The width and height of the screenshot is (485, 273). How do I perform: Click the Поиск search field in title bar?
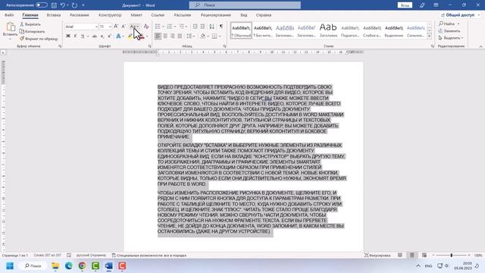click(x=245, y=5)
